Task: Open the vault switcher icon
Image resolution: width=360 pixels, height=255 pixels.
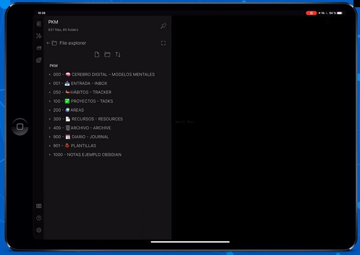Action: click(x=39, y=206)
